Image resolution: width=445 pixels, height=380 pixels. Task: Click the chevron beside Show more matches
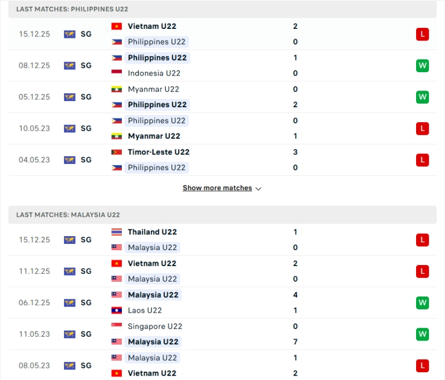pyautogui.click(x=258, y=189)
